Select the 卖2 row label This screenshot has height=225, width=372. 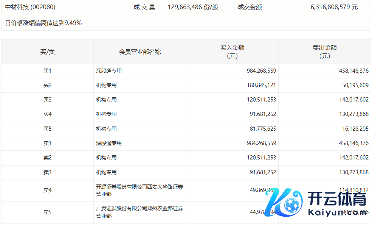click(x=47, y=158)
